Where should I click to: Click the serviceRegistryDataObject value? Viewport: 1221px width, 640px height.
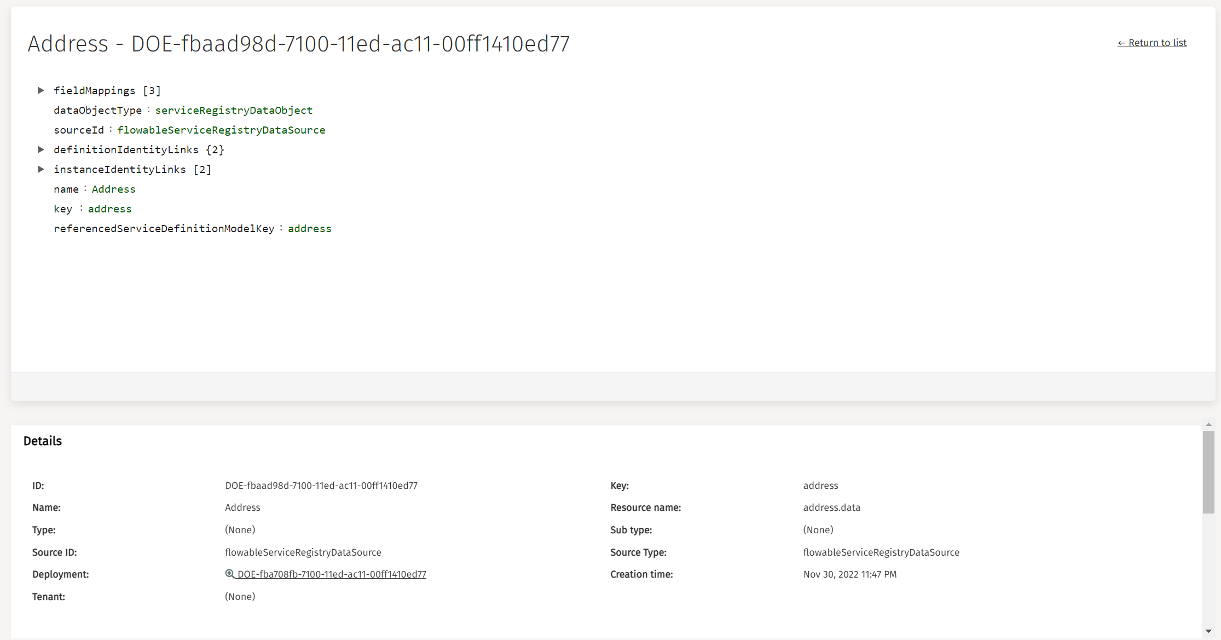(x=234, y=110)
